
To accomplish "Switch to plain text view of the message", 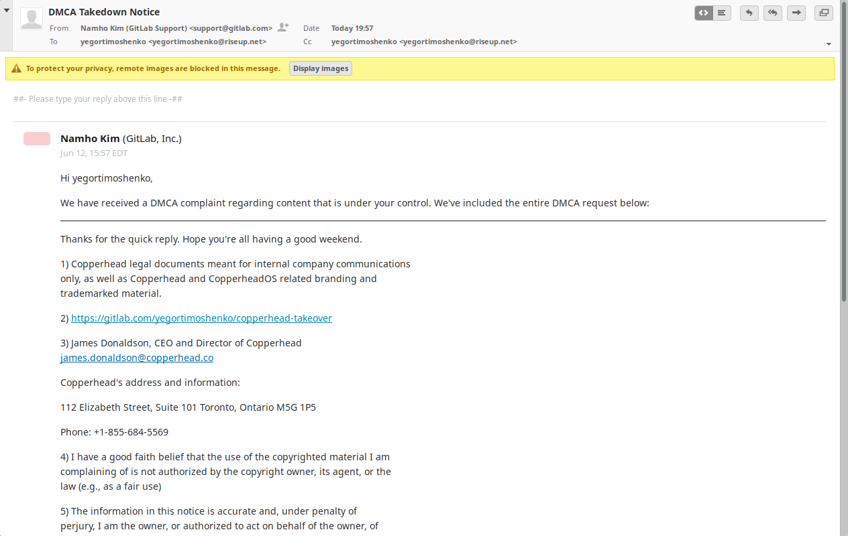I will tap(722, 13).
